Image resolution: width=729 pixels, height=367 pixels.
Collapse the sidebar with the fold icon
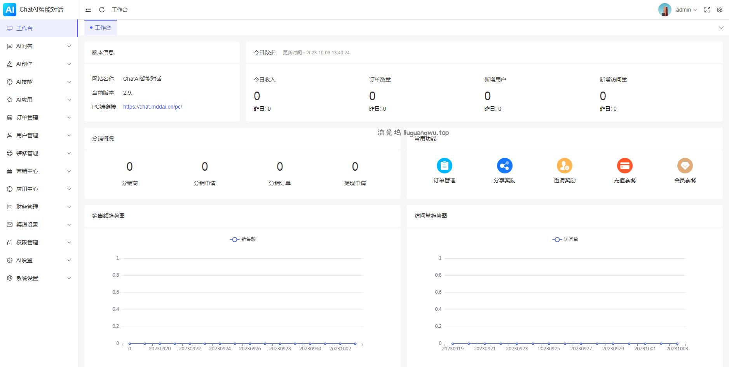(88, 10)
